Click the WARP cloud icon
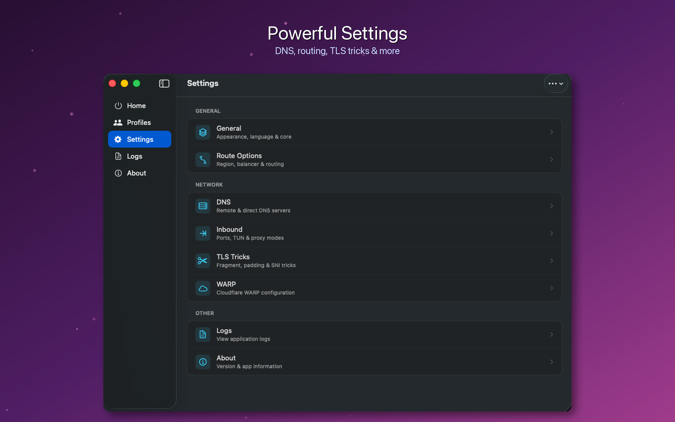 (x=203, y=288)
